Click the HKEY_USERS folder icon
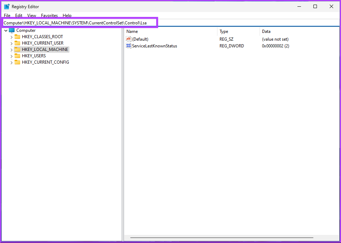Screen dimensions: 341x243 (17, 56)
